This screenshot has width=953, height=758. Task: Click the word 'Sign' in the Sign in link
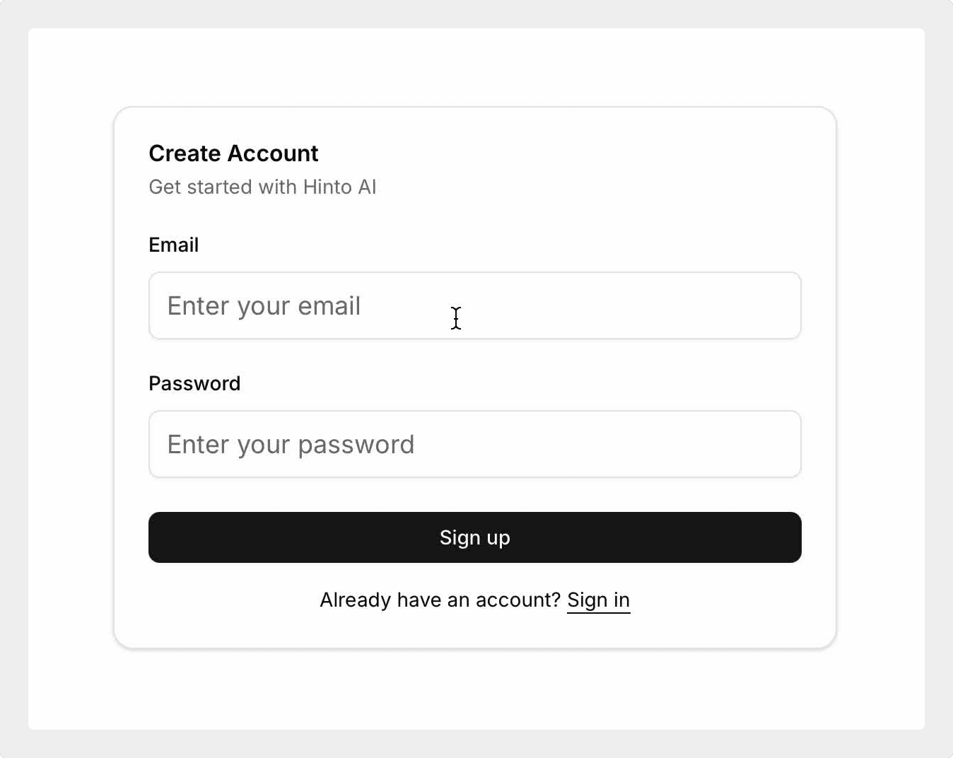pos(587,600)
